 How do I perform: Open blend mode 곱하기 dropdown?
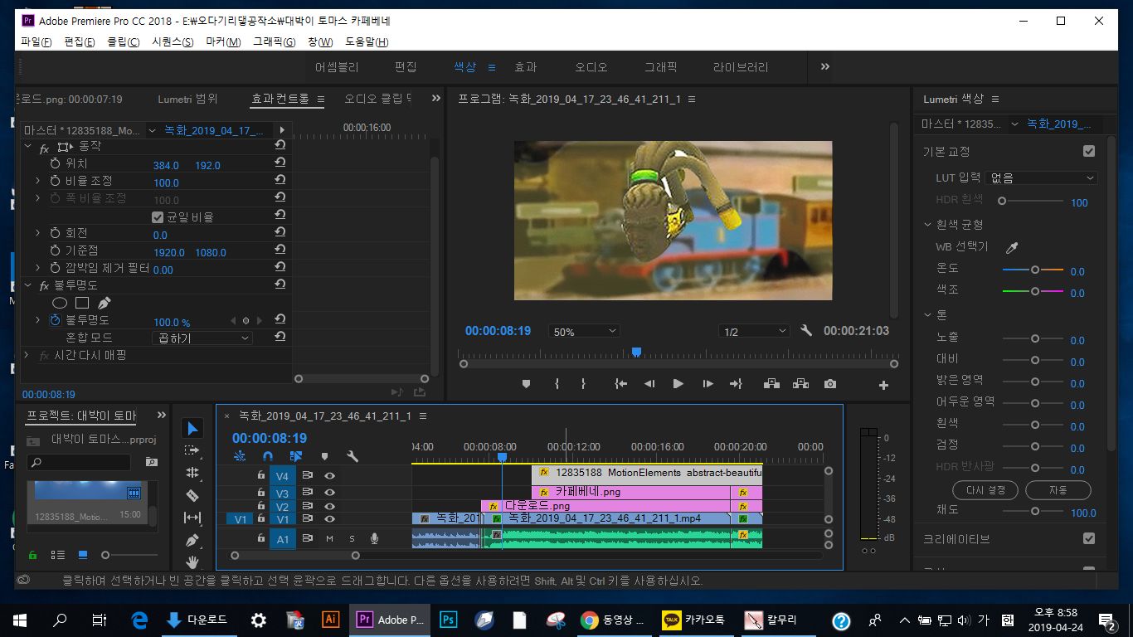(203, 338)
